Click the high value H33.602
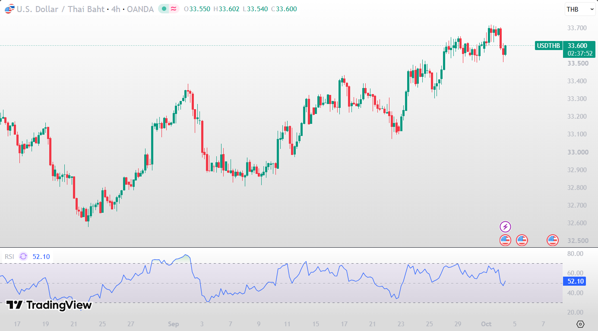This screenshot has height=331, width=598. [227, 9]
